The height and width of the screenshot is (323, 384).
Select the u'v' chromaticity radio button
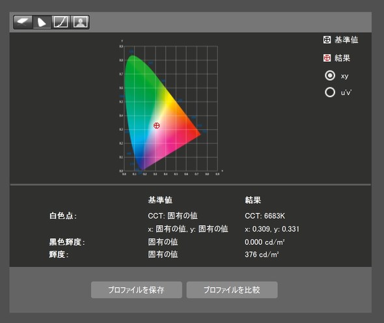pyautogui.click(x=330, y=92)
